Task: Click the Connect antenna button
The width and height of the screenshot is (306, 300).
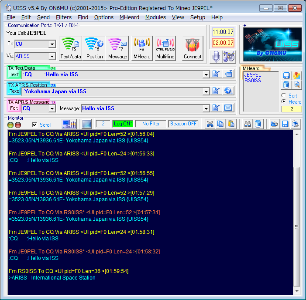Action: coord(193,48)
